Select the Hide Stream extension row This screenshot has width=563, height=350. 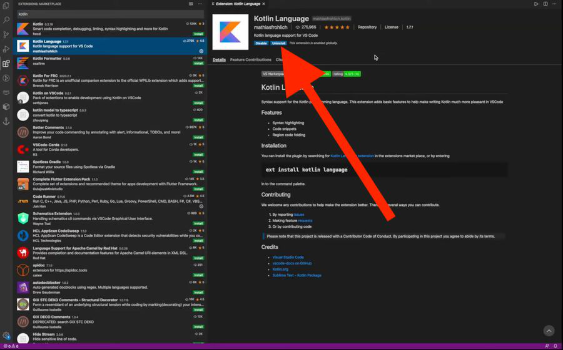click(x=110, y=337)
